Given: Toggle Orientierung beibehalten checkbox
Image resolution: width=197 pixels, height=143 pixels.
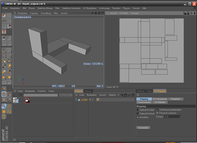Looking at the screenshot, I should [x=157, y=110].
